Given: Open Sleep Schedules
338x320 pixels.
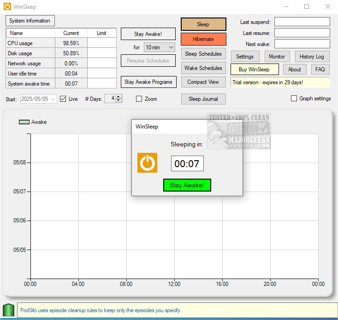Looking at the screenshot, I should click(203, 54).
